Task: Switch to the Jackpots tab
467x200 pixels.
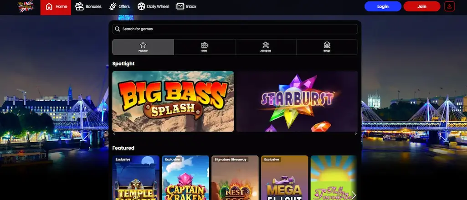Action: click(266, 47)
